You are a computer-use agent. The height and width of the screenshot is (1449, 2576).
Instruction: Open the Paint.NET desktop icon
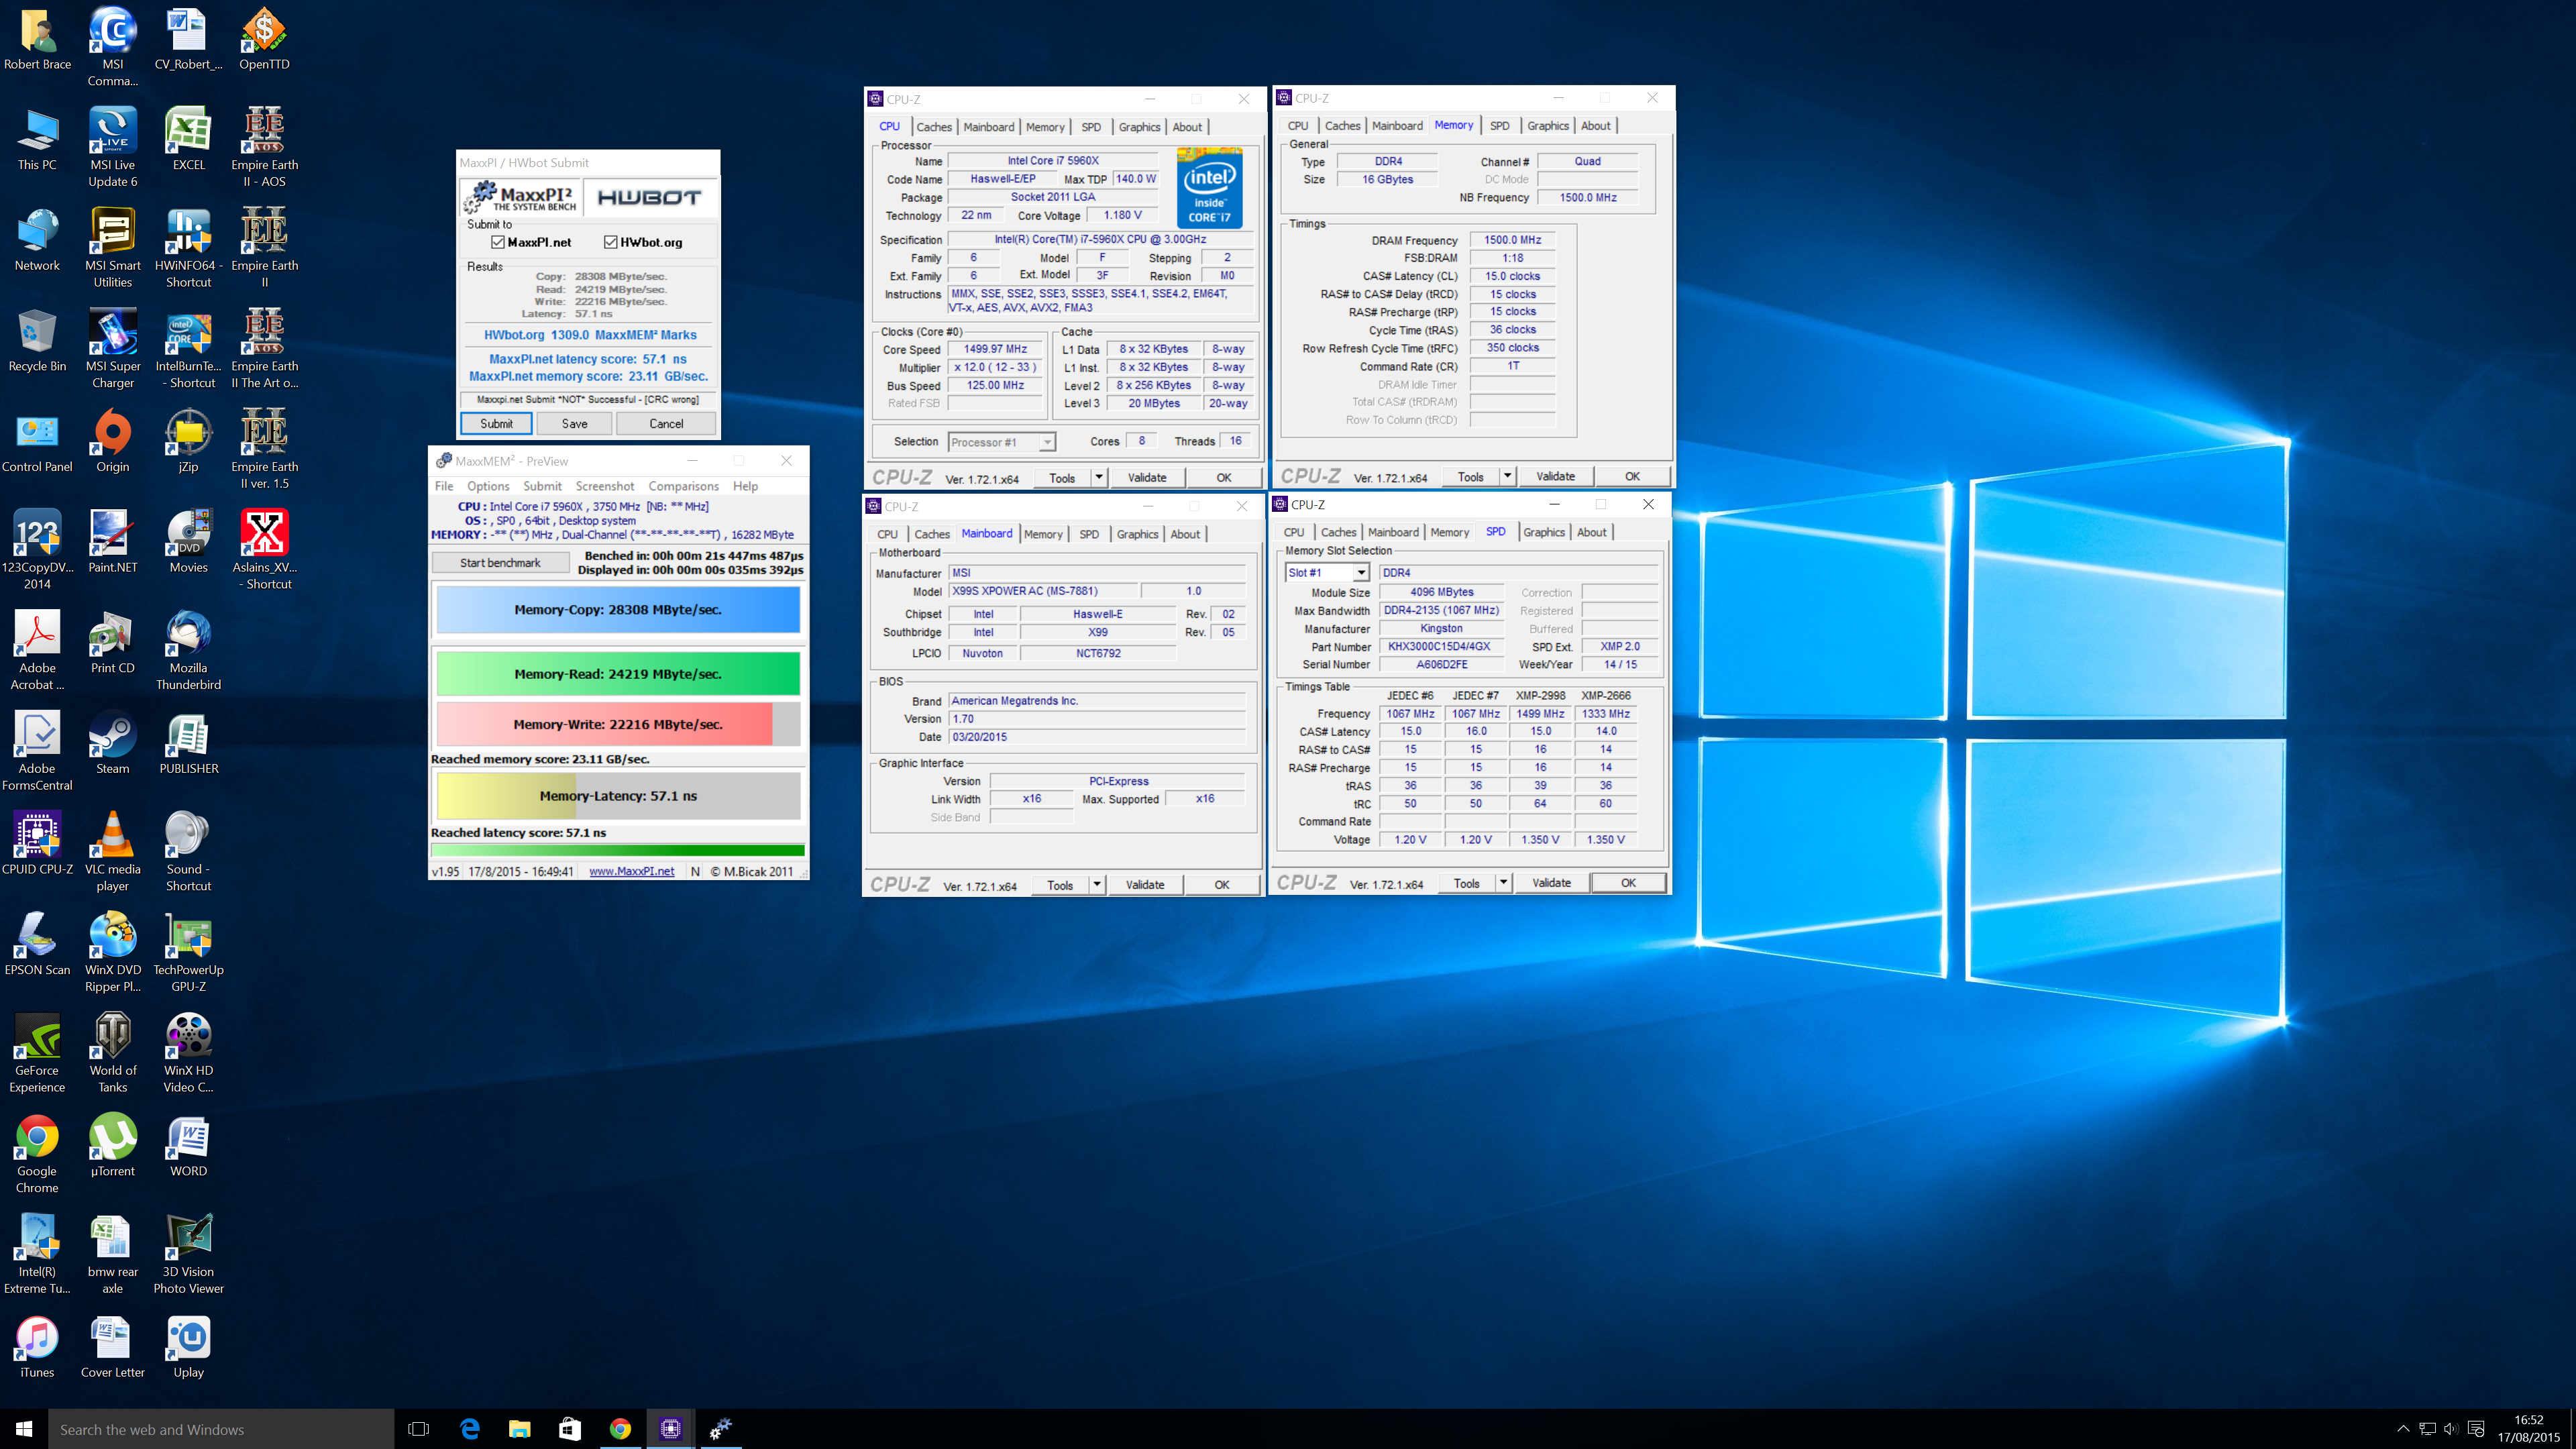[x=113, y=542]
